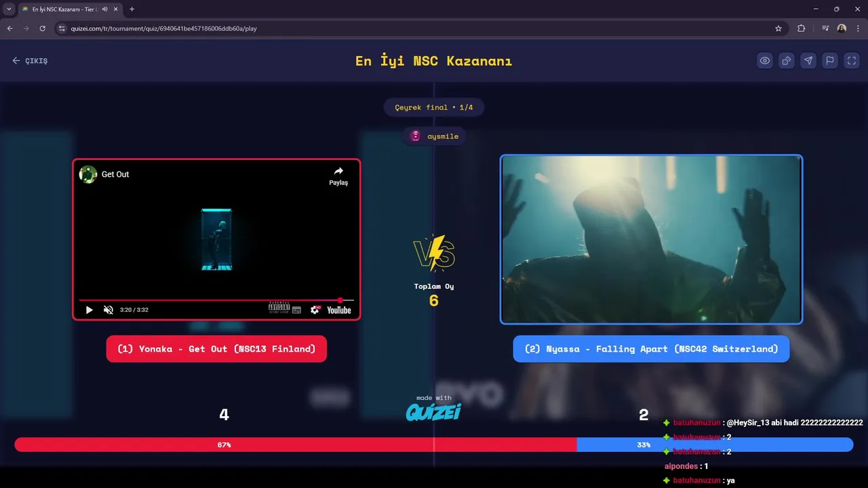This screenshot has width=868, height=488.
Task: Click the YouTube red progress bar
Action: click(x=216, y=300)
